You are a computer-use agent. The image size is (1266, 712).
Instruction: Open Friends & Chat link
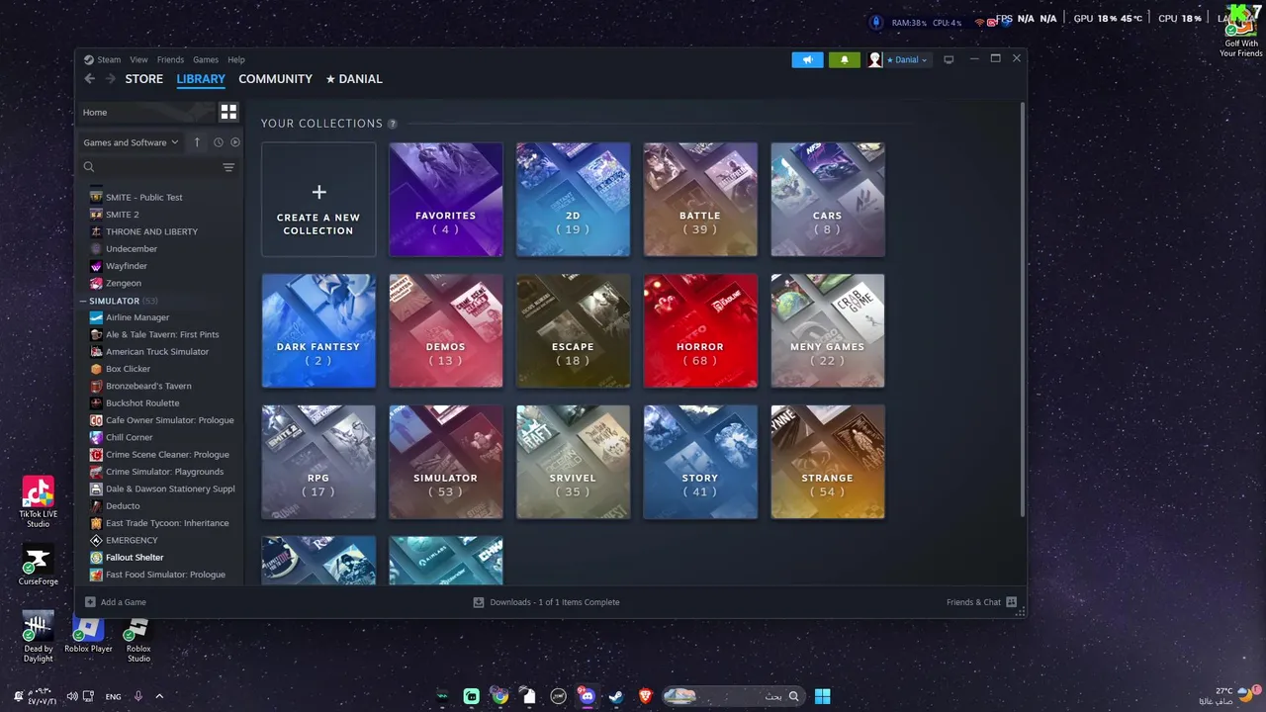[973, 602]
